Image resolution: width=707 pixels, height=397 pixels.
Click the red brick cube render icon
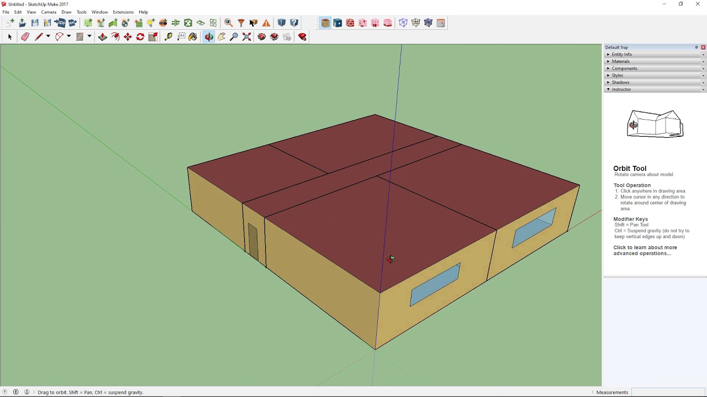(350, 23)
